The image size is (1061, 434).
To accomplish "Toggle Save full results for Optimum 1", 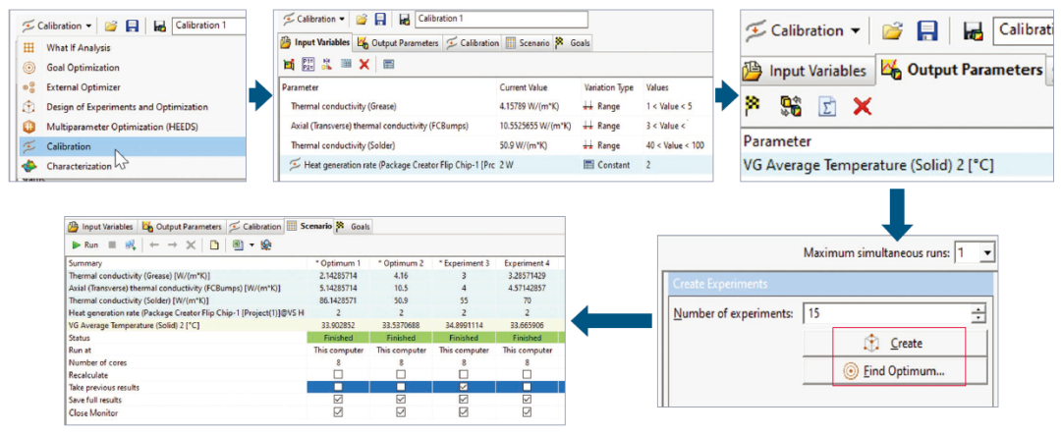I will [338, 399].
